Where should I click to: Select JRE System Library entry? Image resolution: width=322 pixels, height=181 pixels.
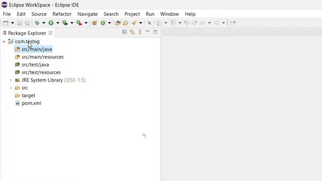tap(53, 80)
